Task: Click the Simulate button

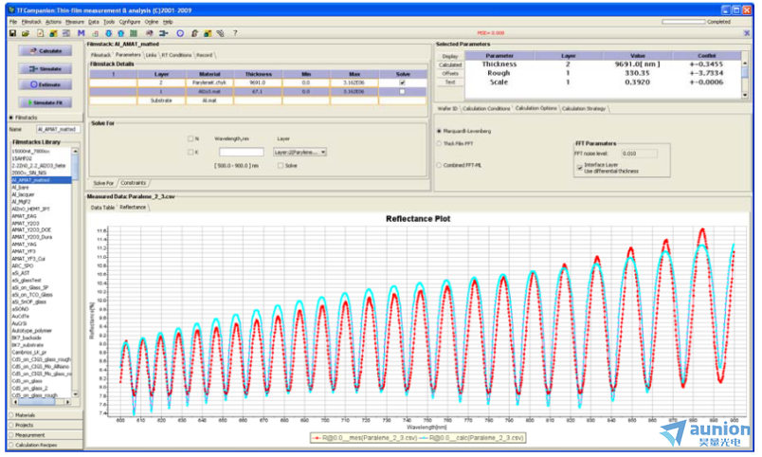Action: point(45,68)
